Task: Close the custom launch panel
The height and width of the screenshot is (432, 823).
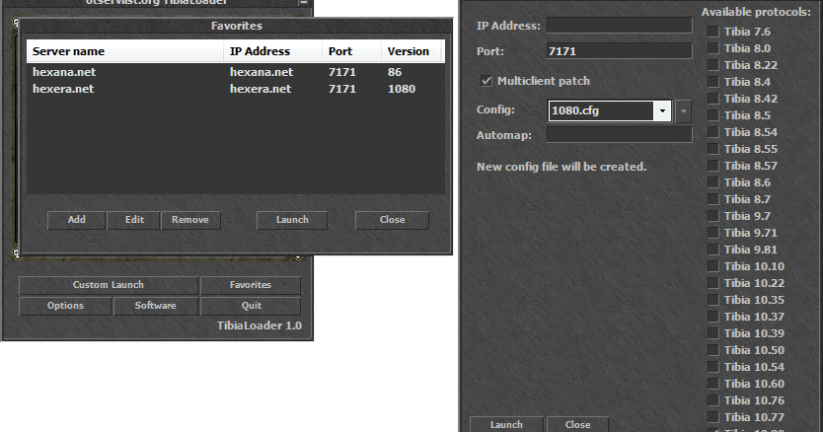Action: (x=577, y=424)
